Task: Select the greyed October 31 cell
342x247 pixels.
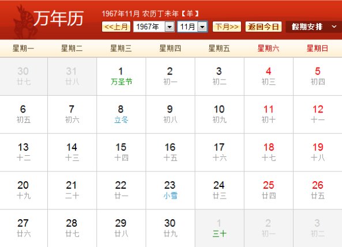Action: [x=72, y=76]
